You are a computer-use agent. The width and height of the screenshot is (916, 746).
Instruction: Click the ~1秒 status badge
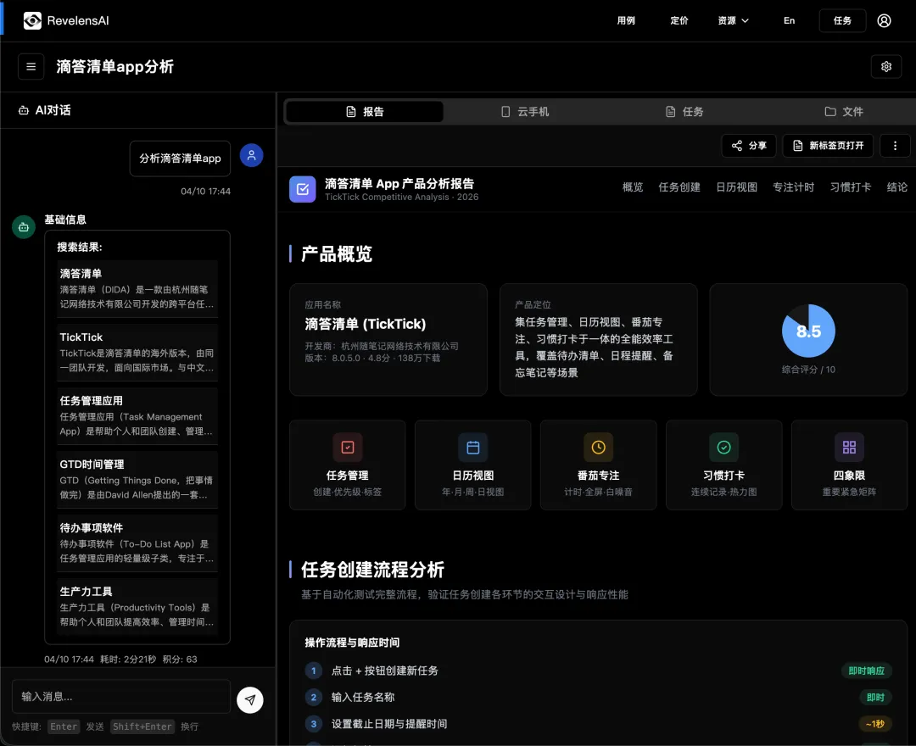[x=875, y=724]
